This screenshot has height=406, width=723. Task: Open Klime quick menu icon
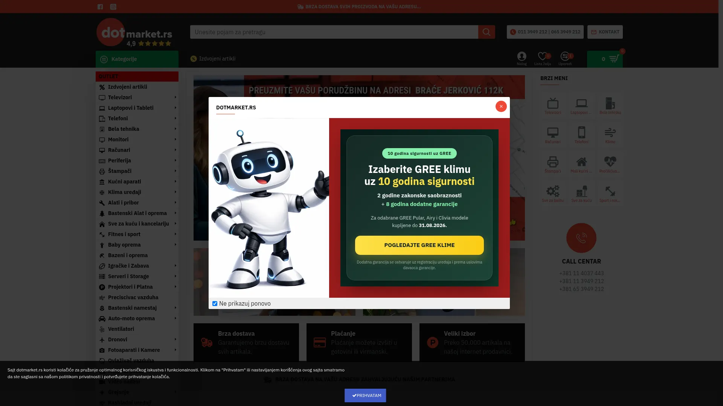click(610, 135)
